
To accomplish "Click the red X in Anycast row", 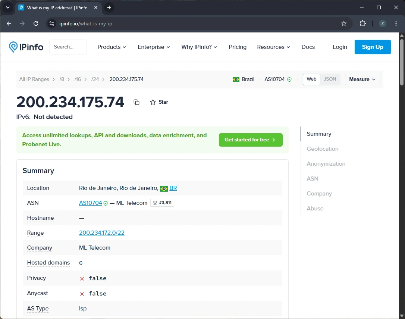I will 82,294.
